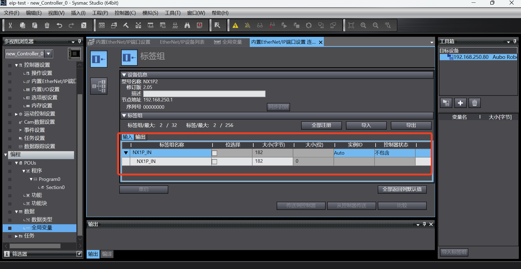
Task: Pin the 输出 panel
Action: [424, 224]
